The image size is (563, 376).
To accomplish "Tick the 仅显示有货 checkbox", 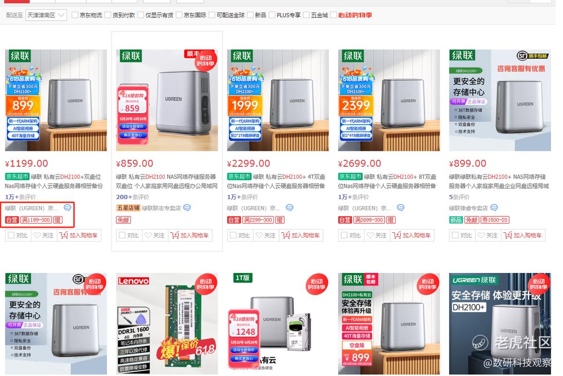I will [140, 15].
